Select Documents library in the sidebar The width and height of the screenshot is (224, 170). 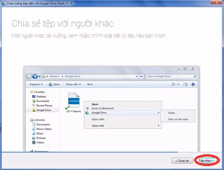click(43, 124)
